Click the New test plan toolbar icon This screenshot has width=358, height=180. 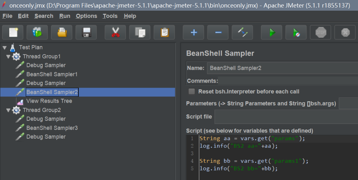13,32
